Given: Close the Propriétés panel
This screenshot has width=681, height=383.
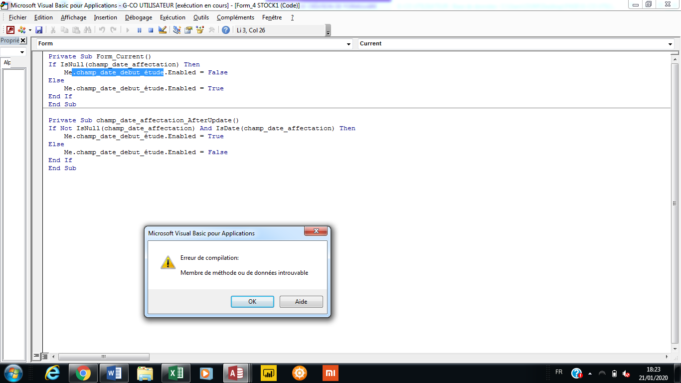Looking at the screenshot, I should [22, 40].
